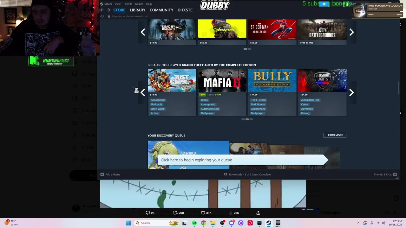Open OBS Studio from taskbar
406x228 pixels.
tap(222, 223)
